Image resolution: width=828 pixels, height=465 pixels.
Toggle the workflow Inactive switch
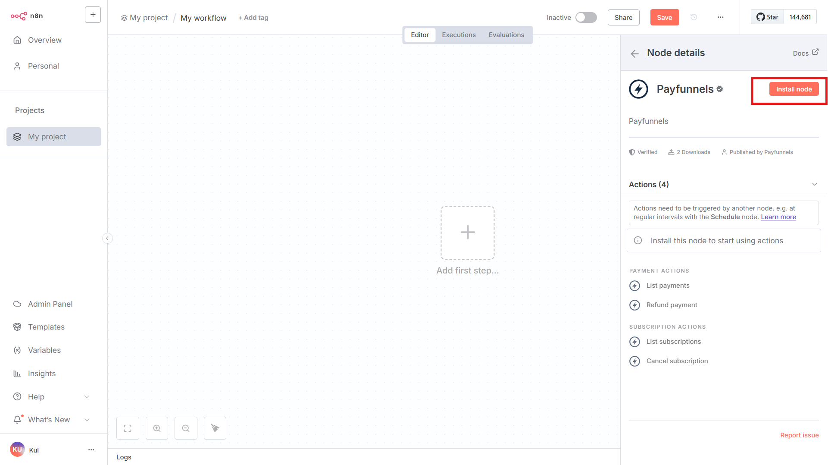pyautogui.click(x=586, y=17)
